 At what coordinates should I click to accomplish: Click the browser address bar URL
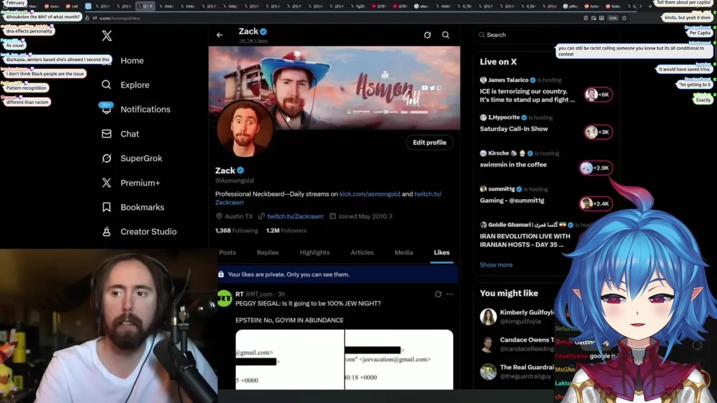click(120, 18)
